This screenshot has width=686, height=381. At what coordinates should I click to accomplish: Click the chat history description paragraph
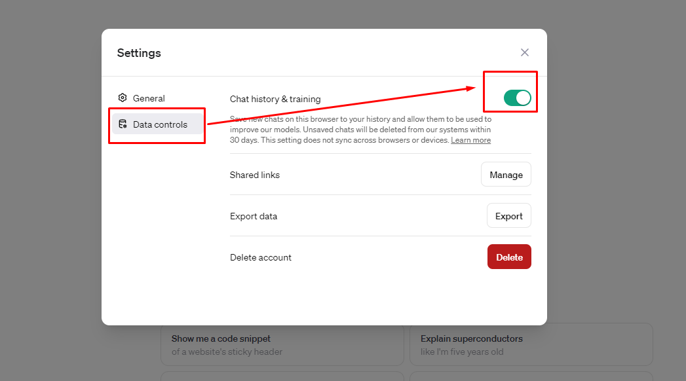click(x=360, y=130)
